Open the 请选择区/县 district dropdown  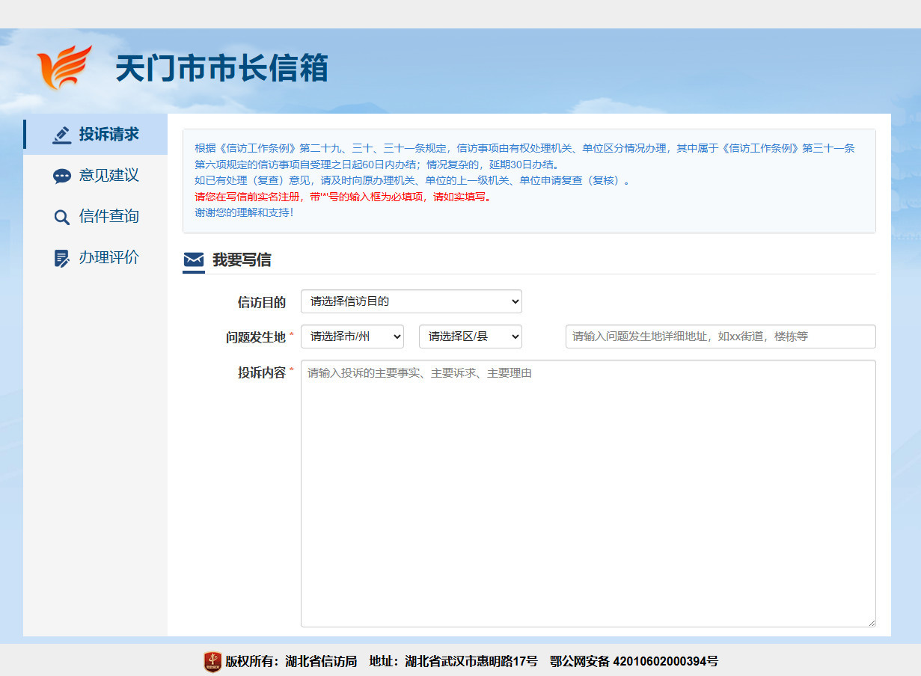click(x=470, y=337)
